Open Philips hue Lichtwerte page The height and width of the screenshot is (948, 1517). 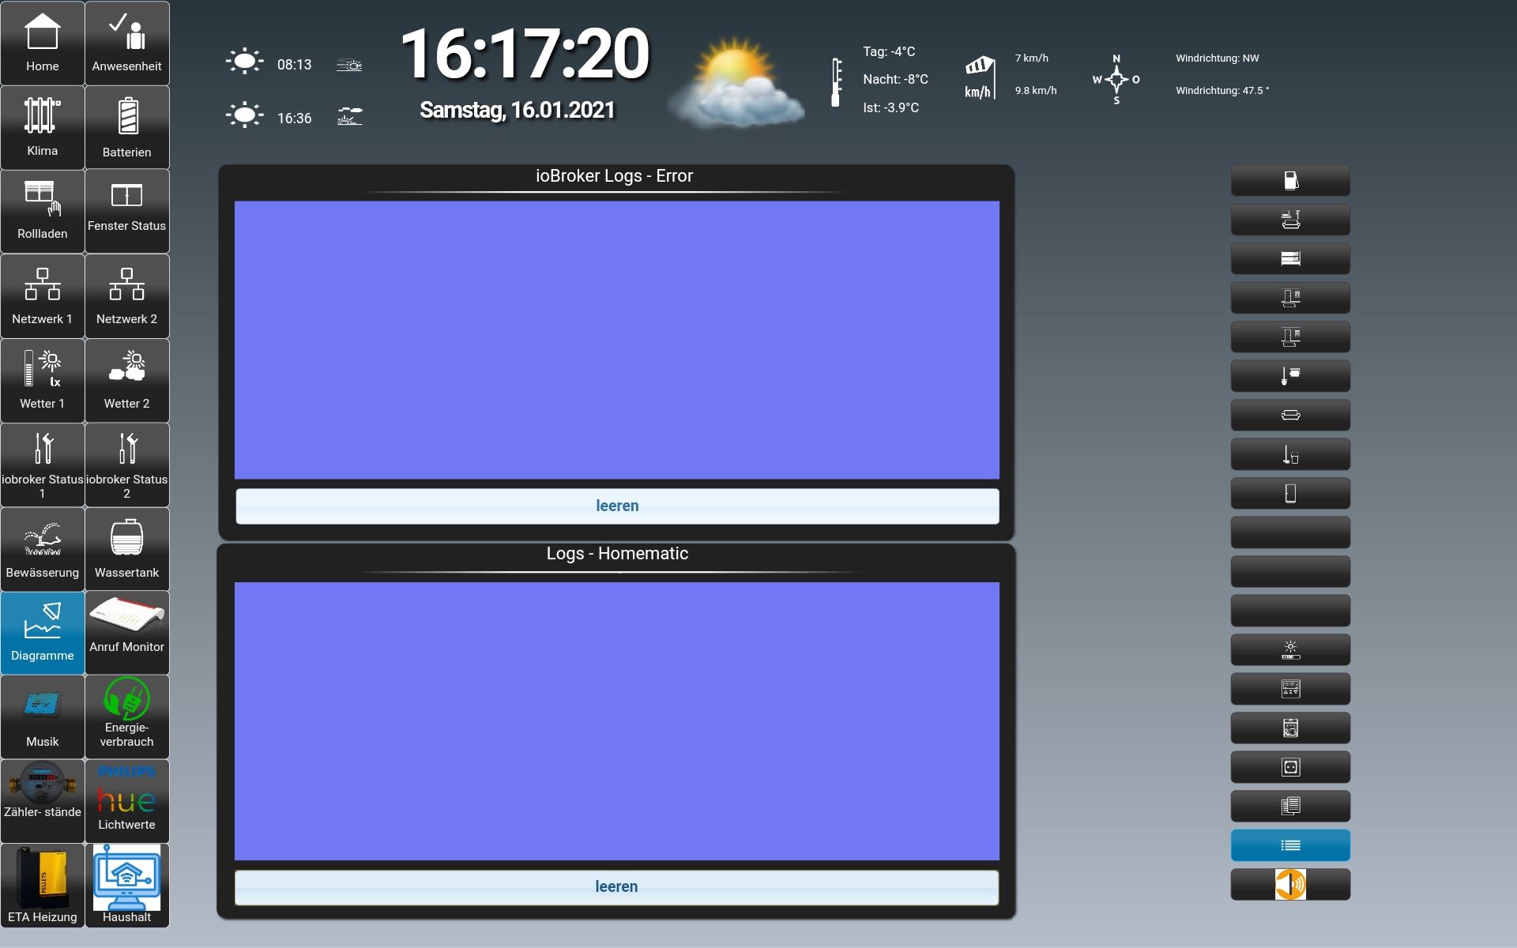coord(126,801)
